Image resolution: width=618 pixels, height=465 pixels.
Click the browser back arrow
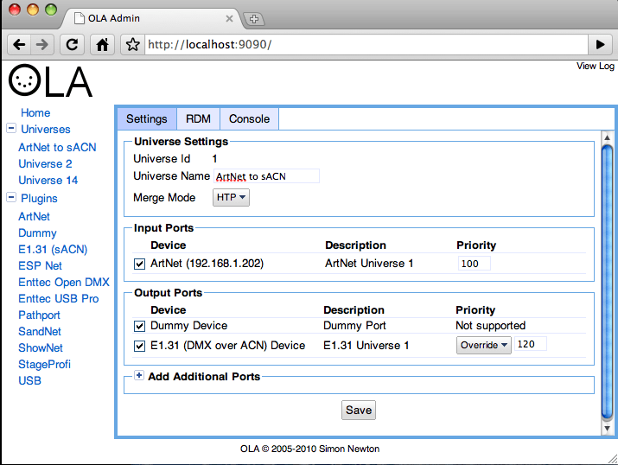point(19,45)
